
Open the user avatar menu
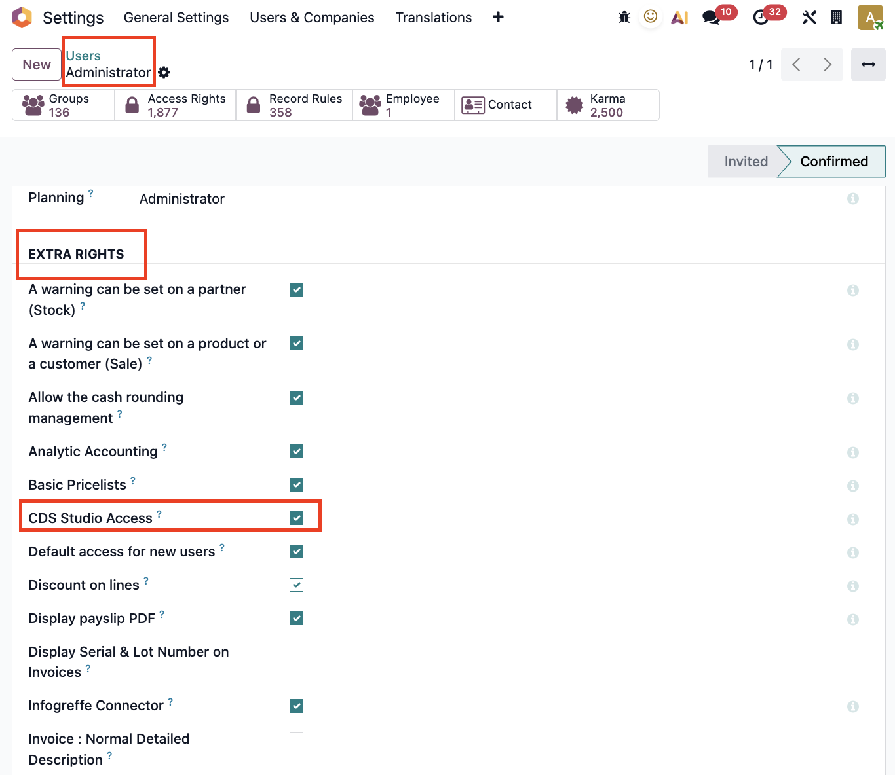click(870, 18)
